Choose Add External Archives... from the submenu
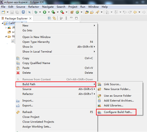 [x=119, y=101]
